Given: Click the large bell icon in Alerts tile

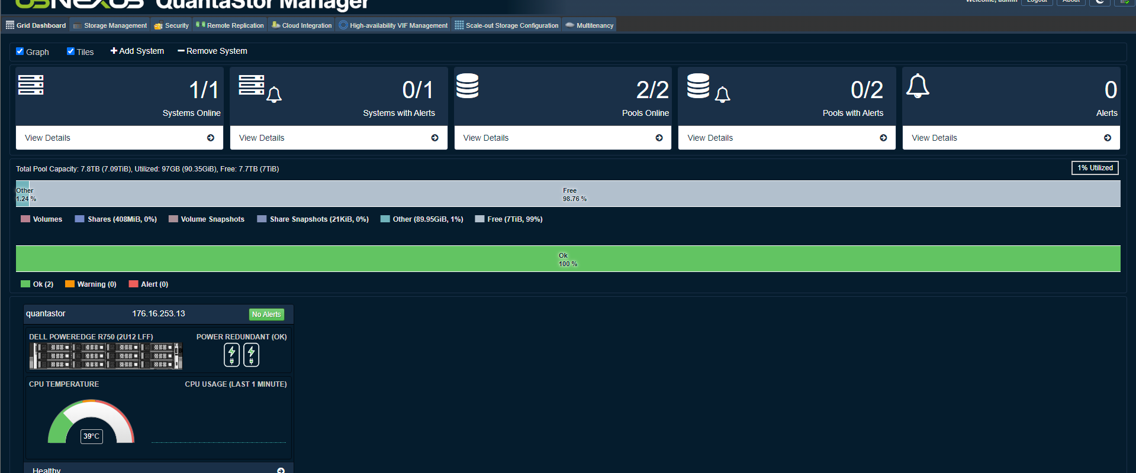Looking at the screenshot, I should pyautogui.click(x=918, y=86).
